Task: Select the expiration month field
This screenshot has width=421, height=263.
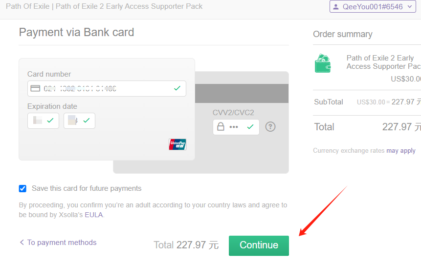Action: coord(43,121)
